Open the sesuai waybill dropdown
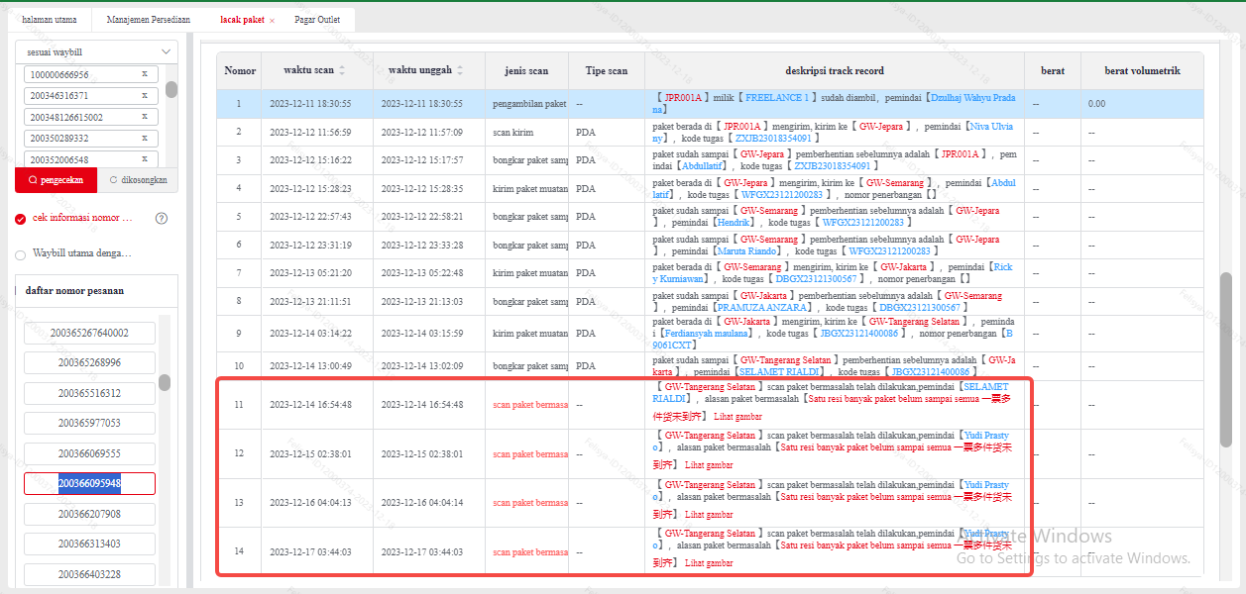 pos(97,51)
